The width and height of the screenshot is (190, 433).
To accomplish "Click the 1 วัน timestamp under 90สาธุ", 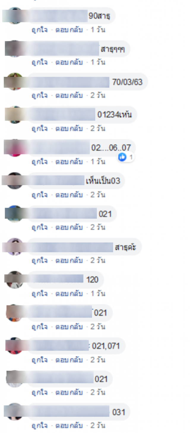I will pyautogui.click(x=98, y=30).
